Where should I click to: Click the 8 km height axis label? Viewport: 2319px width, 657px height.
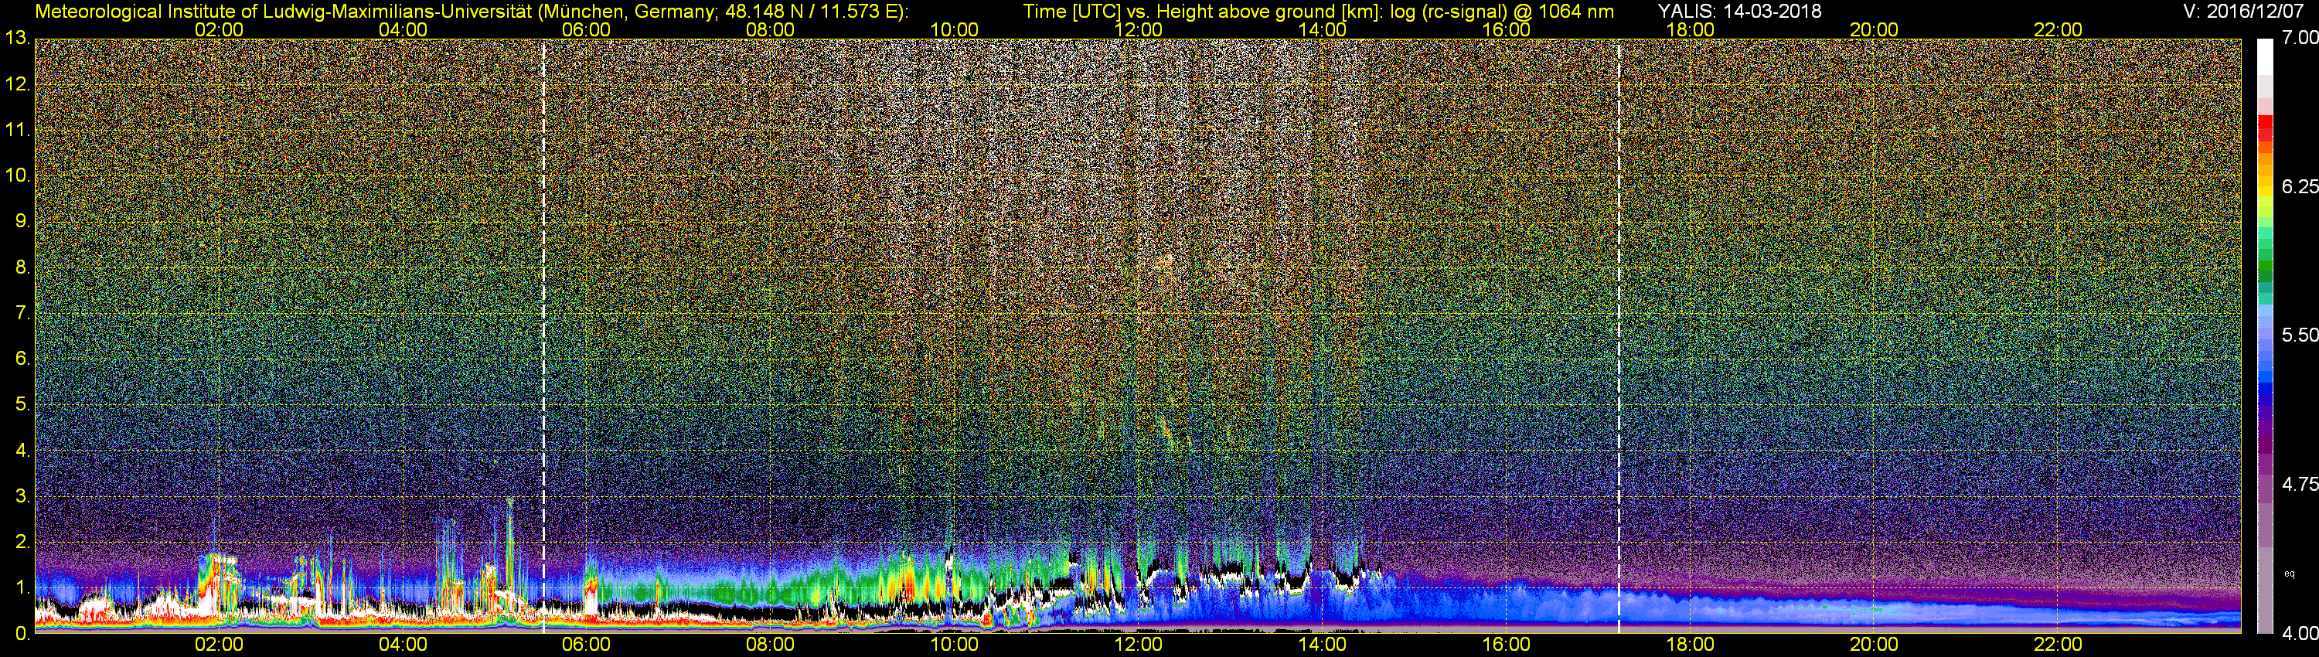(22, 267)
